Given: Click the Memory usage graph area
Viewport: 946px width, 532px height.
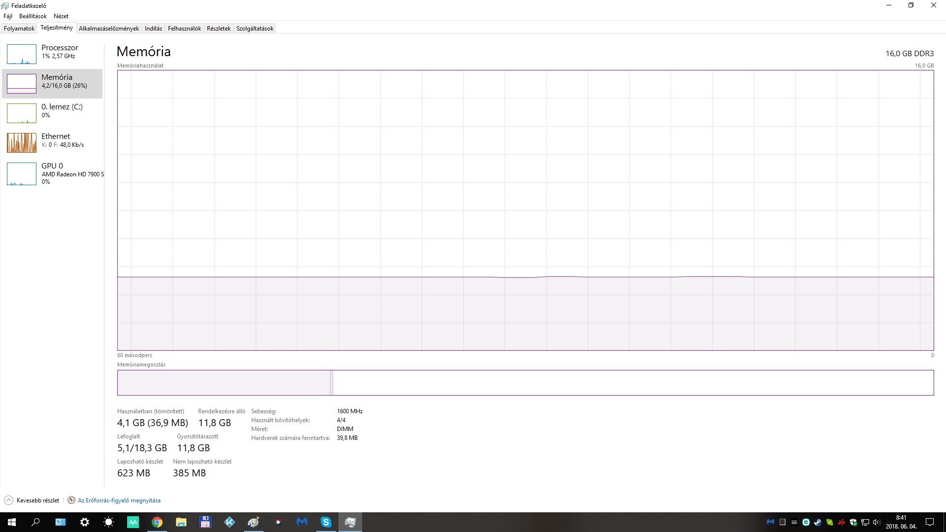Looking at the screenshot, I should coord(525,210).
